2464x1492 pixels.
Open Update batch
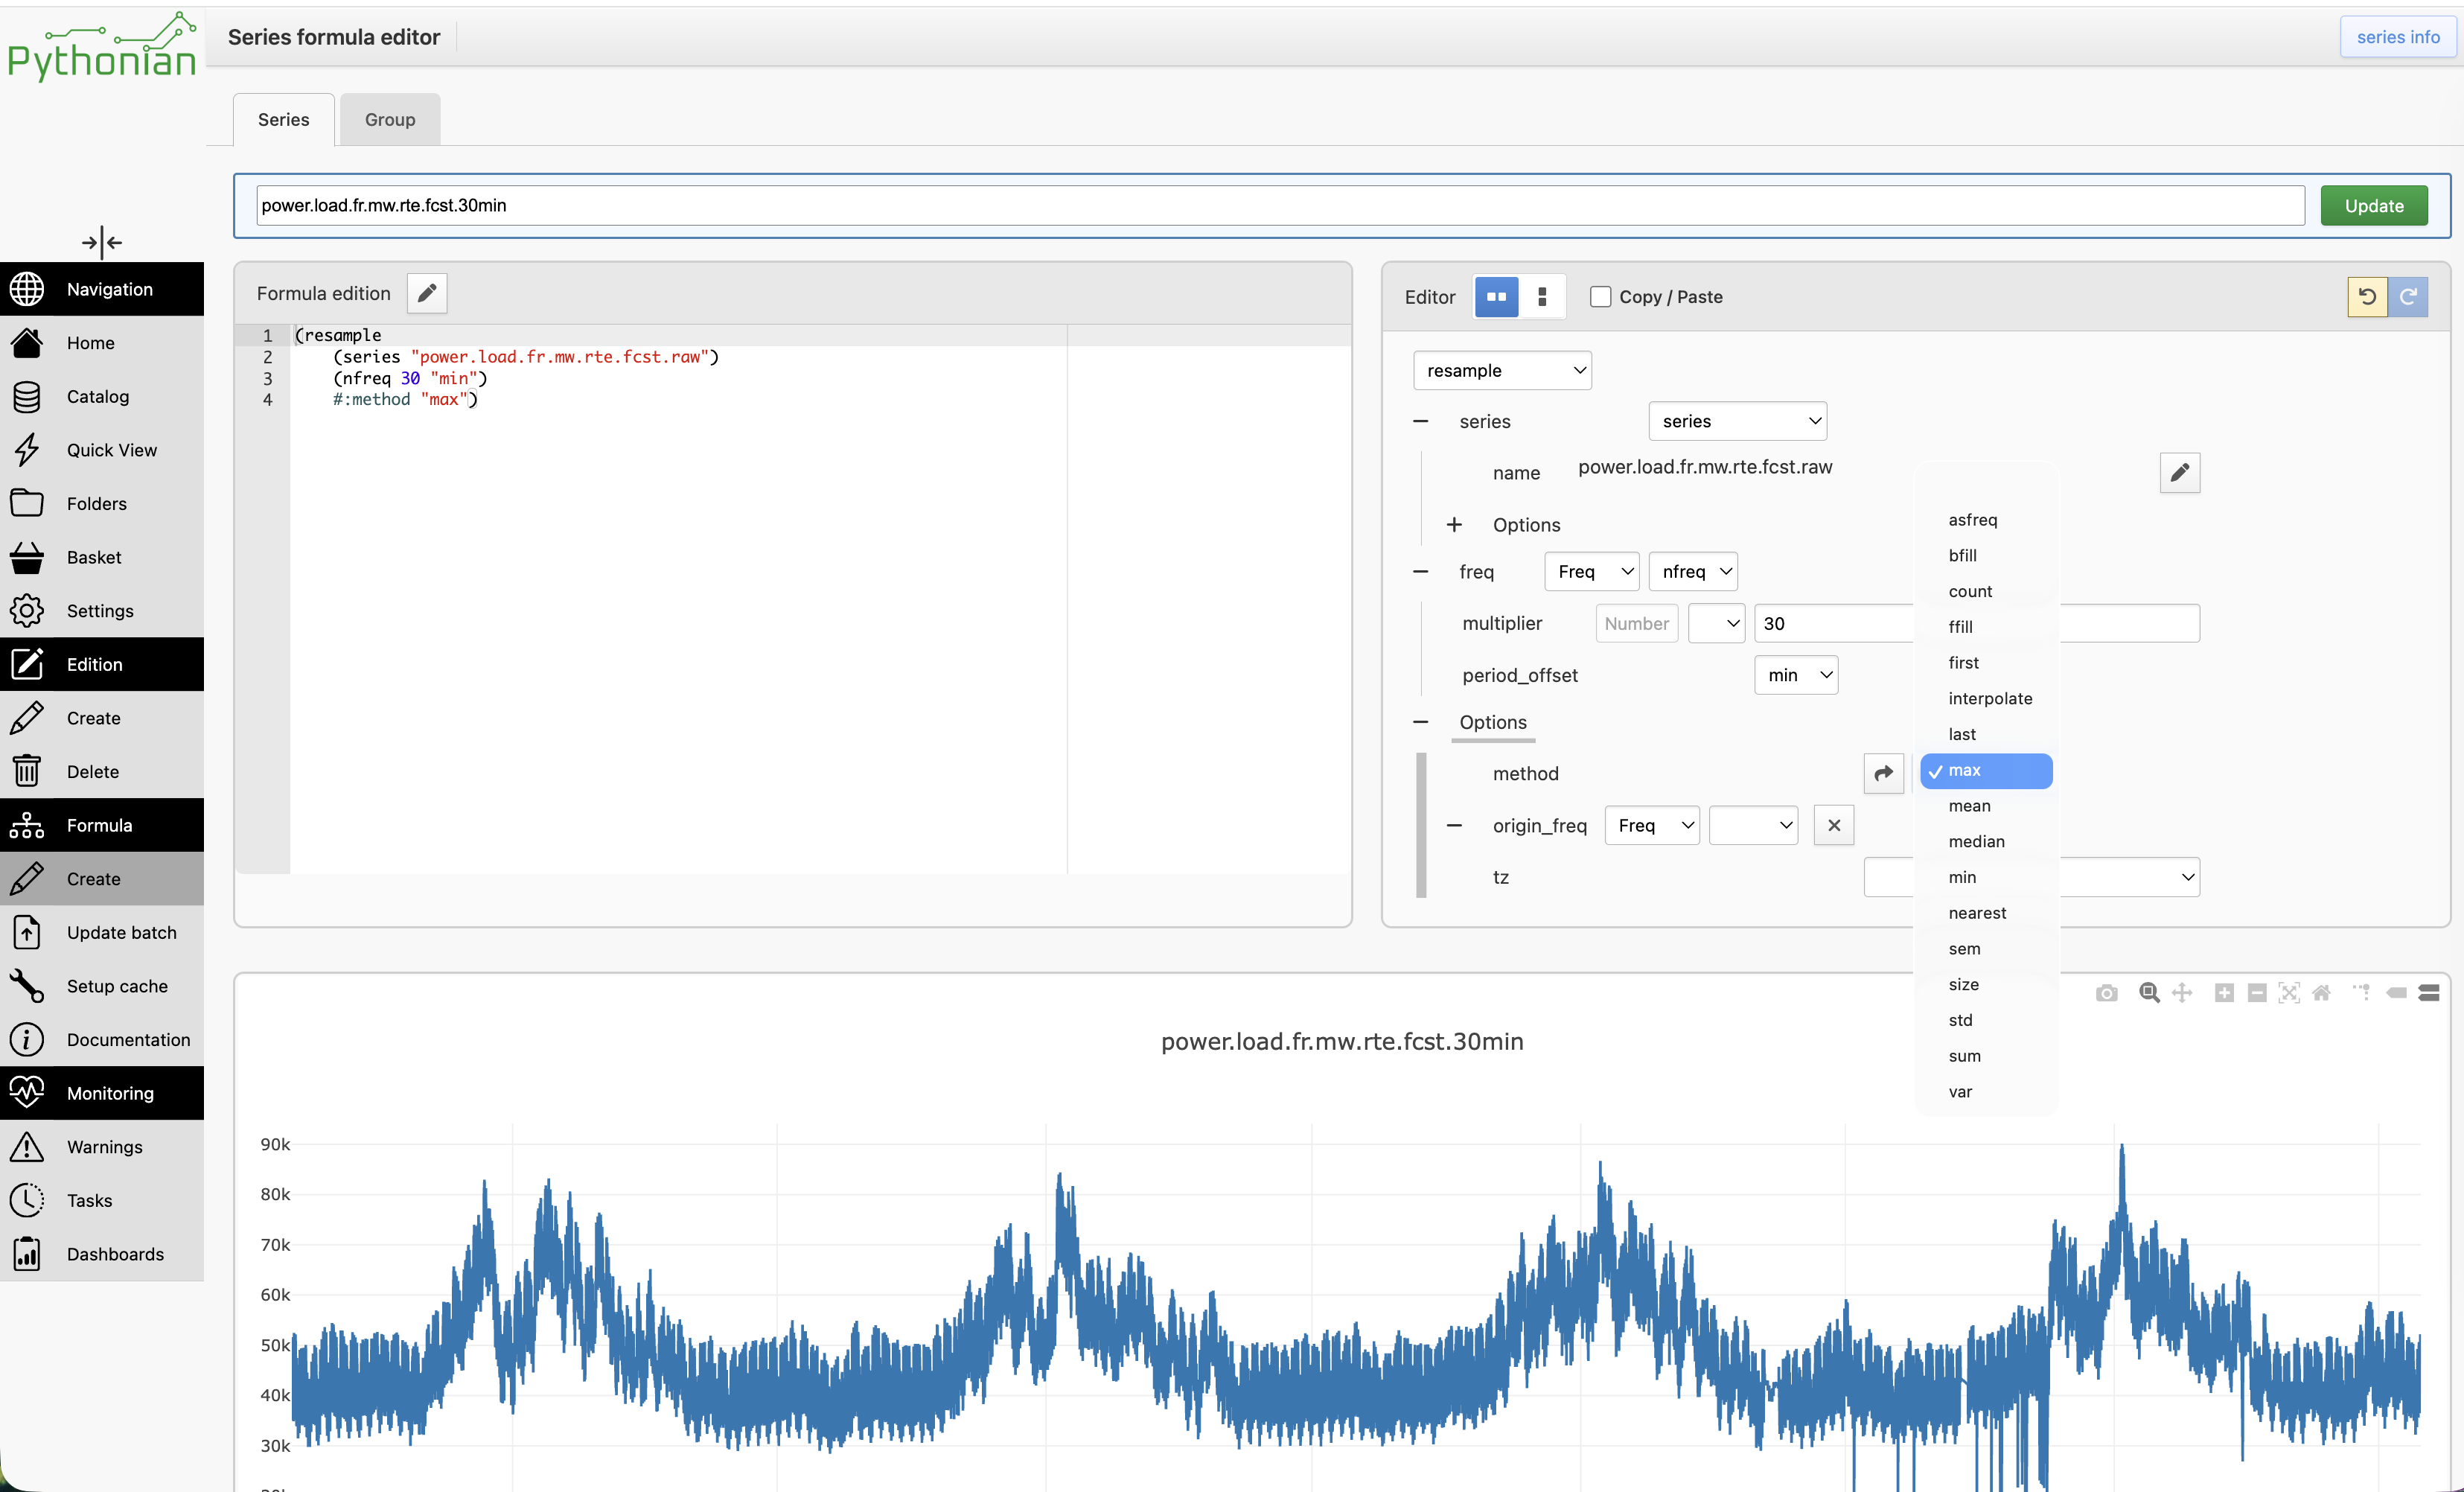pos(102,932)
